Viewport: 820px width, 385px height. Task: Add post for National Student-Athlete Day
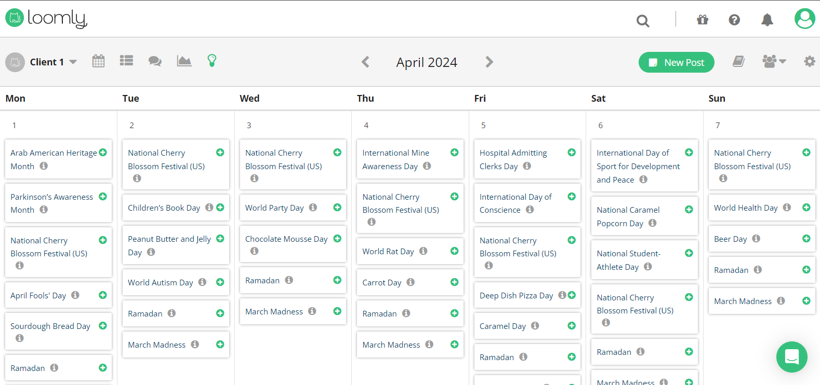point(689,253)
